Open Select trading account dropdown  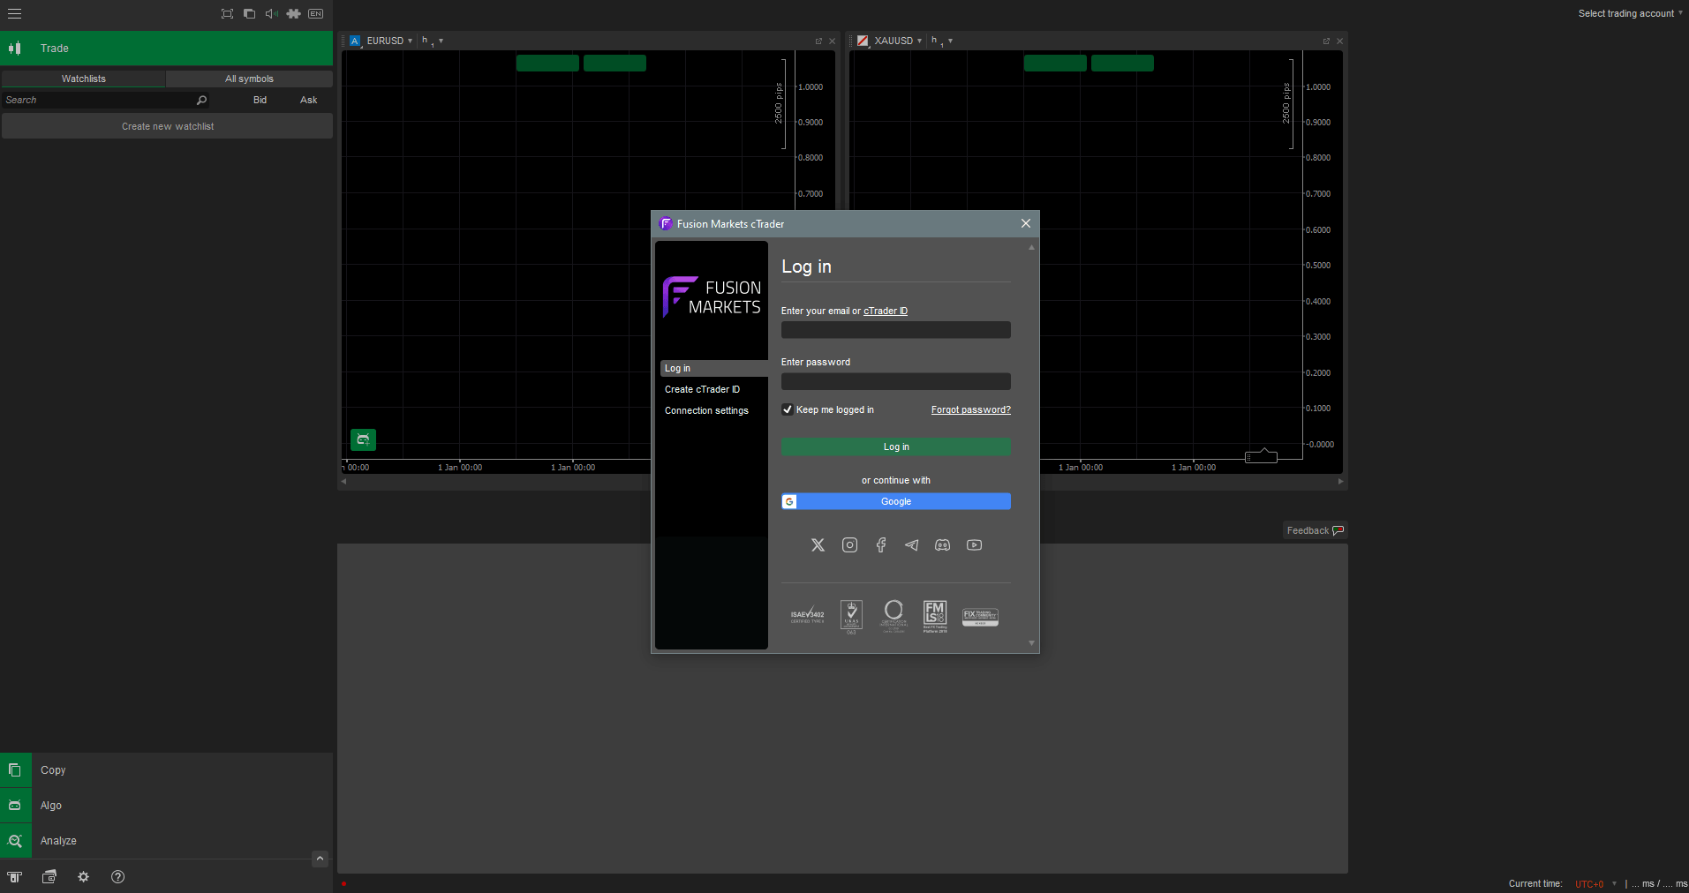tap(1631, 13)
